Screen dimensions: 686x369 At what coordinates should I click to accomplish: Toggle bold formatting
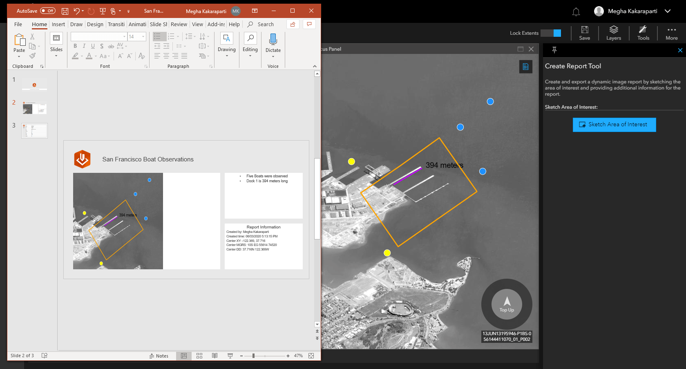(75, 46)
